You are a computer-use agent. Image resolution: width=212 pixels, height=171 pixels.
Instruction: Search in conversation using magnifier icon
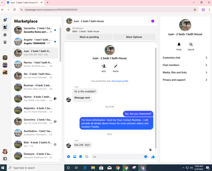[191, 45]
